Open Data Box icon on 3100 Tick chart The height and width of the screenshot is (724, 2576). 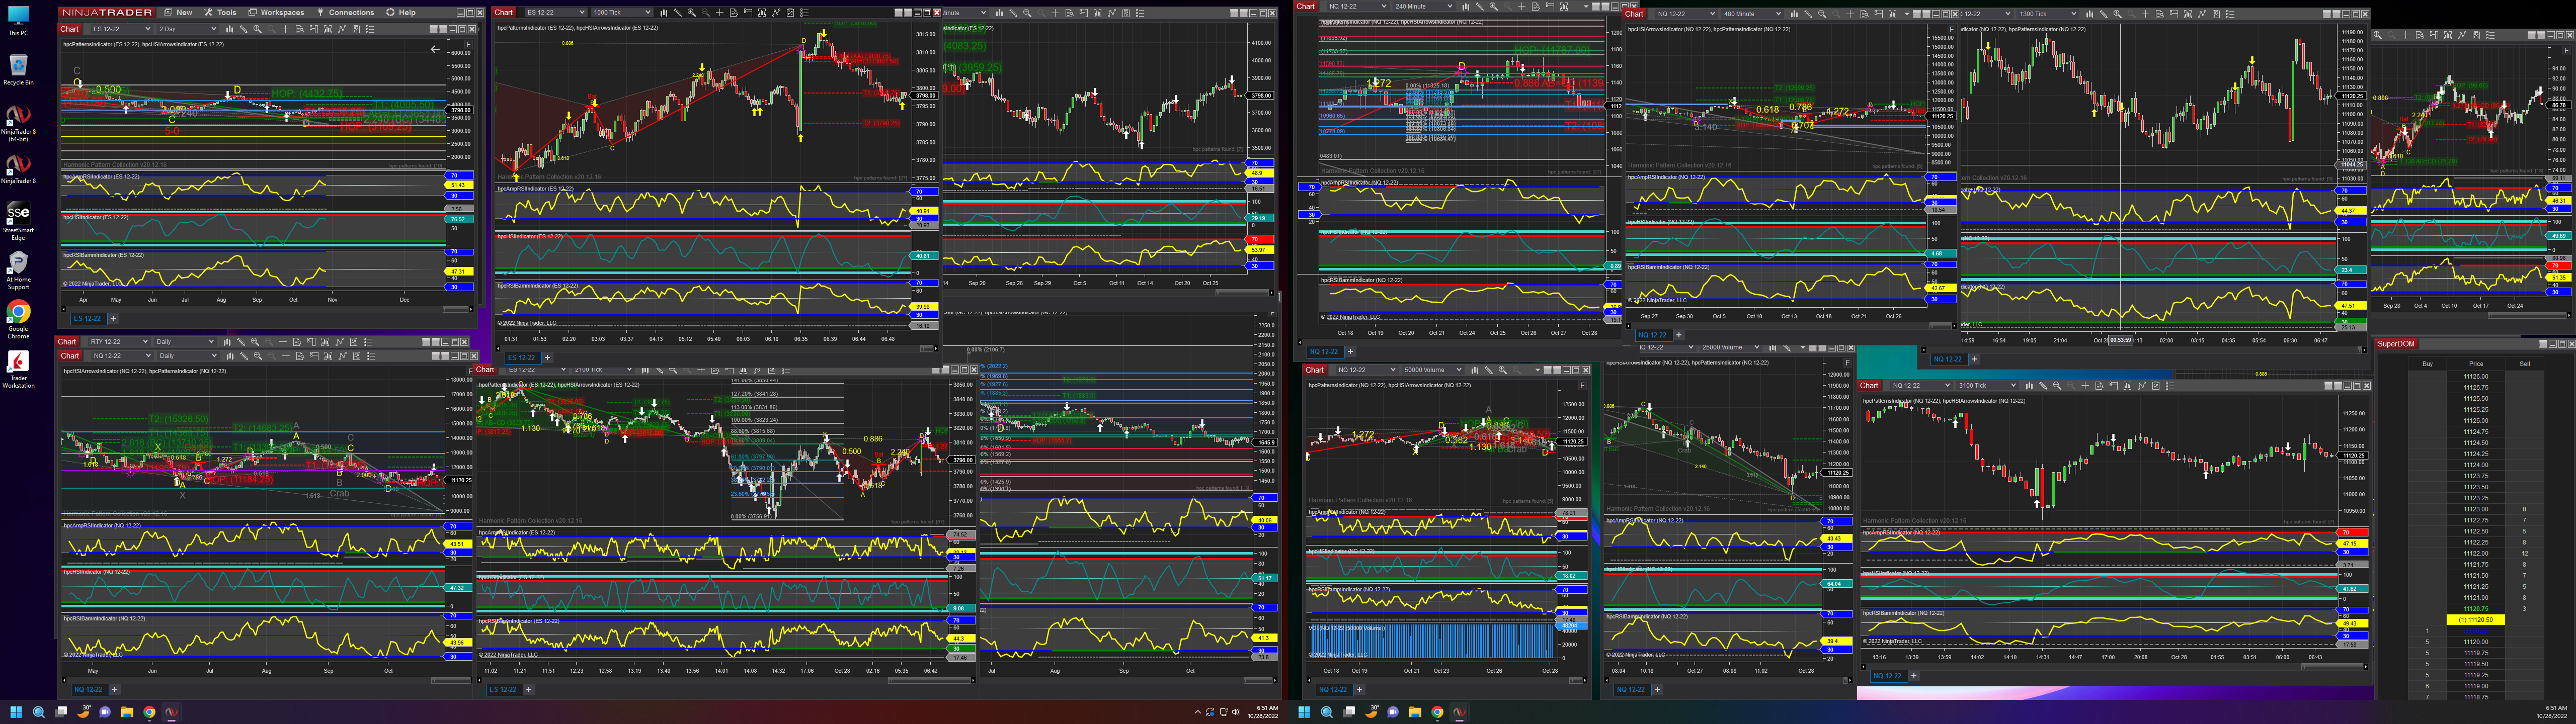point(2100,386)
